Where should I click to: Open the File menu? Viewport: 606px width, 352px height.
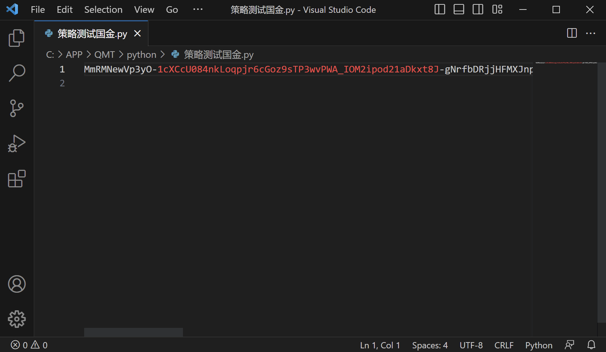(38, 10)
